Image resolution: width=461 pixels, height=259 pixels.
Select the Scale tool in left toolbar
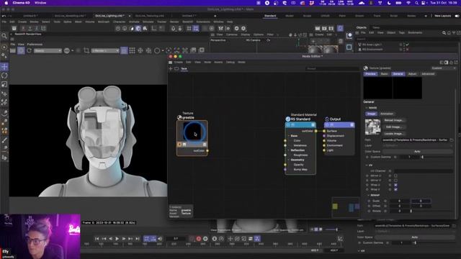click(4, 85)
